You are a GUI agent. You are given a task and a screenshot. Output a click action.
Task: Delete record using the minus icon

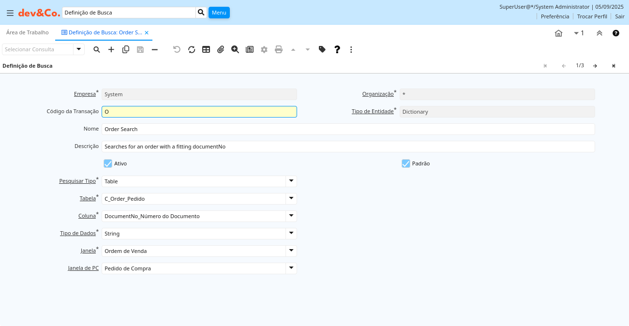(155, 49)
